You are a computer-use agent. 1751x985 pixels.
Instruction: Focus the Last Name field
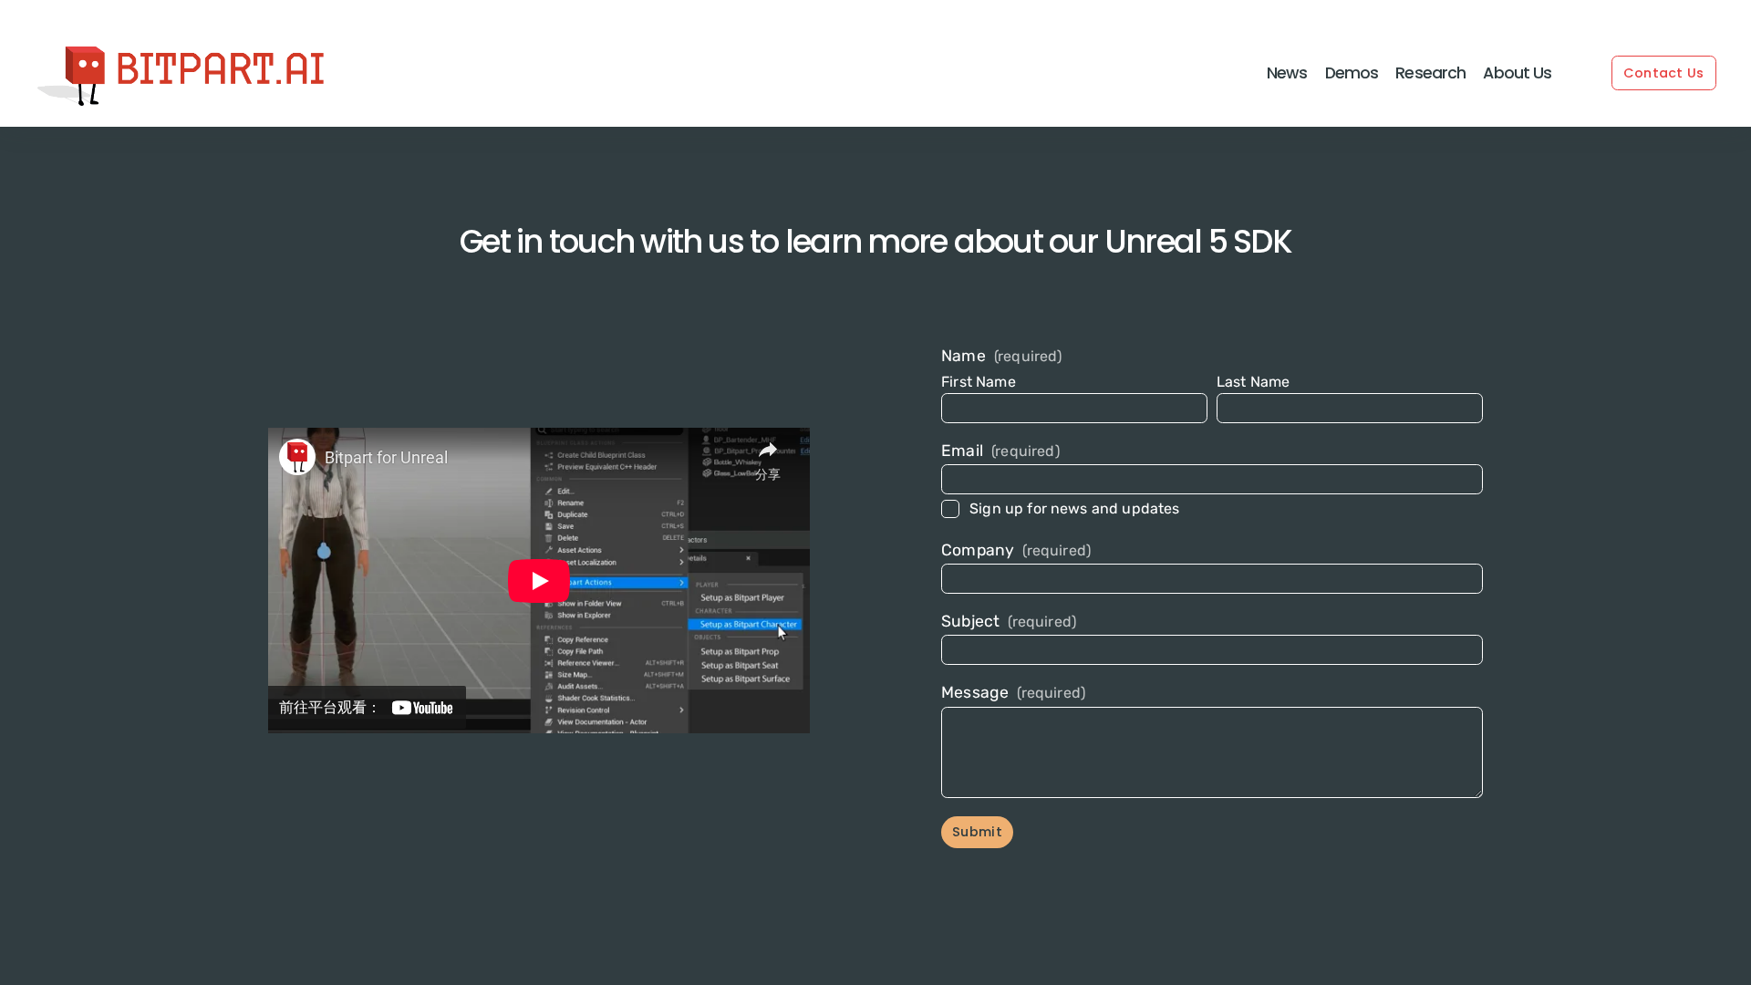[x=1349, y=409]
